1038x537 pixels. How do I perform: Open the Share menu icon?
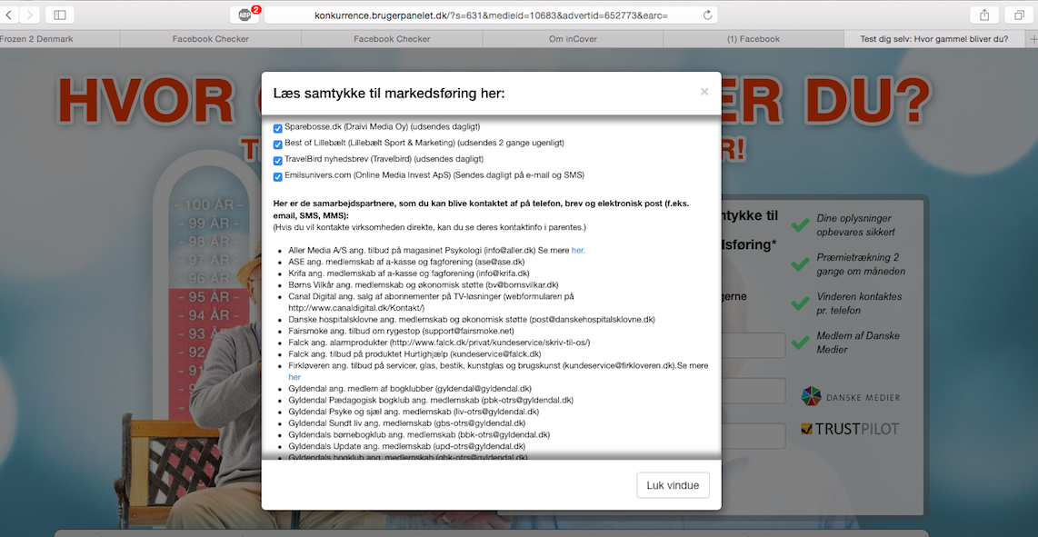pos(983,15)
